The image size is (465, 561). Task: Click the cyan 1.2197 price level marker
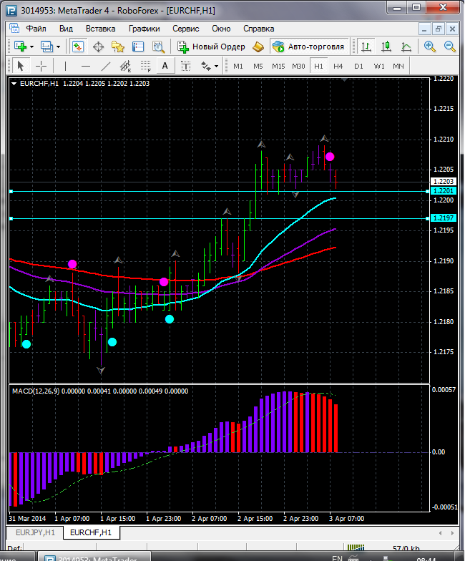[443, 218]
